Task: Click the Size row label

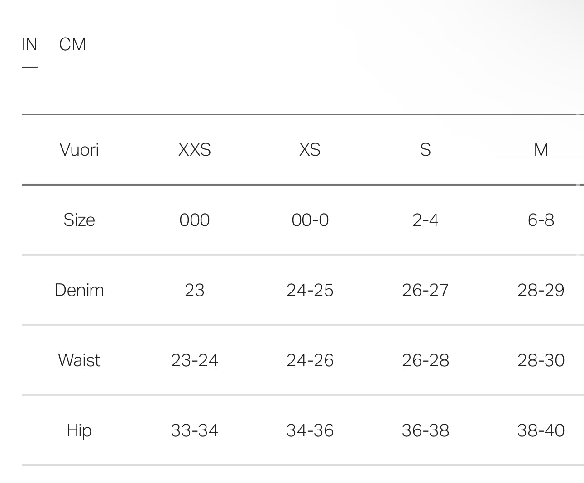Action: click(x=79, y=220)
